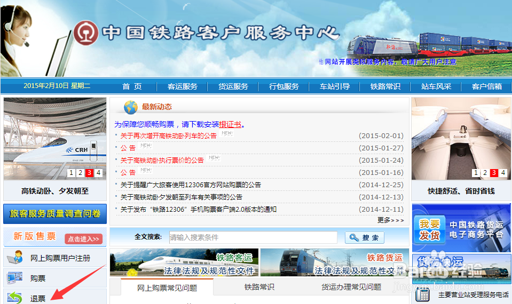Open the 站车风采 menu

pyautogui.click(x=436, y=86)
